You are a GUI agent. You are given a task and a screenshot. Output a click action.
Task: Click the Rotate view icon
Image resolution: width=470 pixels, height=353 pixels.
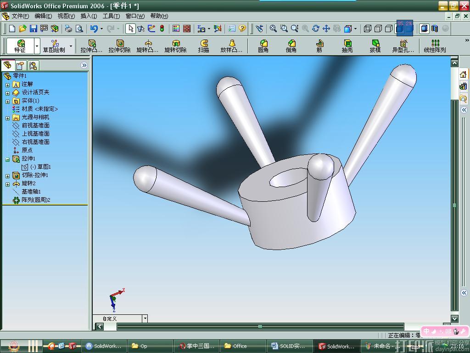315,28
